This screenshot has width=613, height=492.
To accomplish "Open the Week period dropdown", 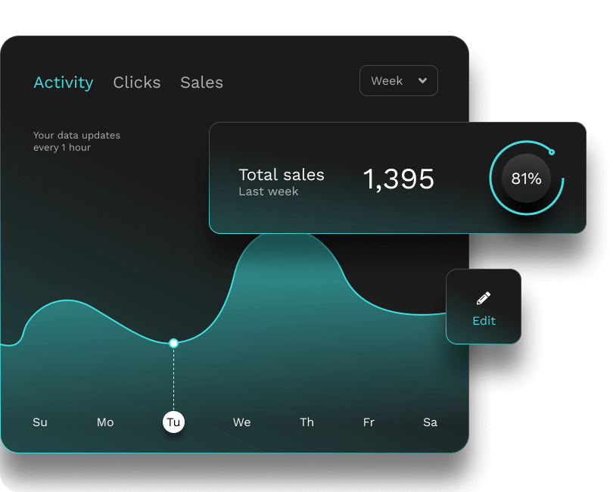I will 398,81.
